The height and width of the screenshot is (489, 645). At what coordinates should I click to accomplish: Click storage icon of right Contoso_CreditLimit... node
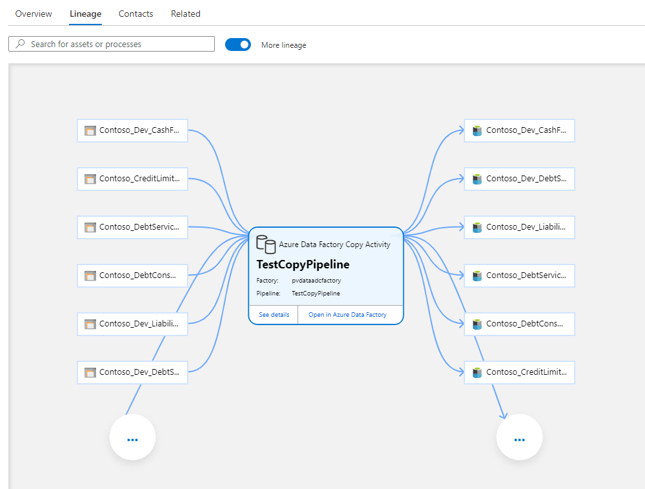click(477, 373)
